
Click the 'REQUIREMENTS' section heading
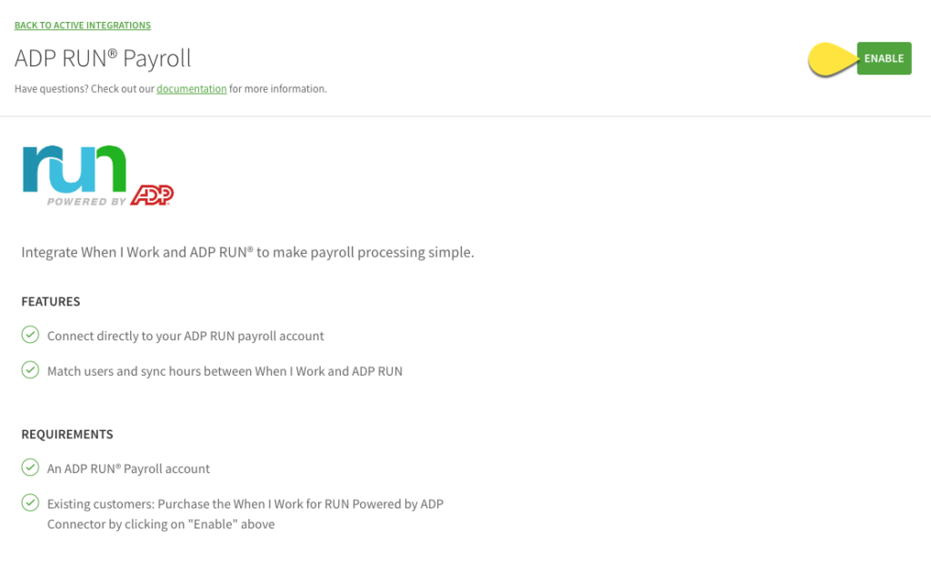tap(67, 434)
